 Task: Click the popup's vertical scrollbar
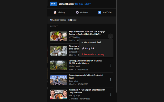pos(117,46)
